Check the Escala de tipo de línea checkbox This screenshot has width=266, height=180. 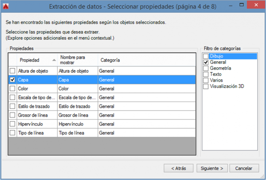(x=12, y=98)
